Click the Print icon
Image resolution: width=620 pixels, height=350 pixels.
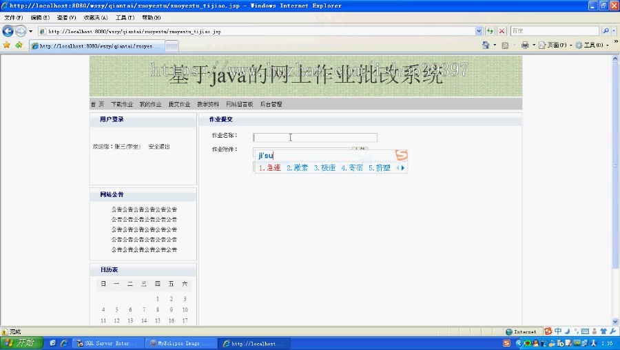point(525,45)
